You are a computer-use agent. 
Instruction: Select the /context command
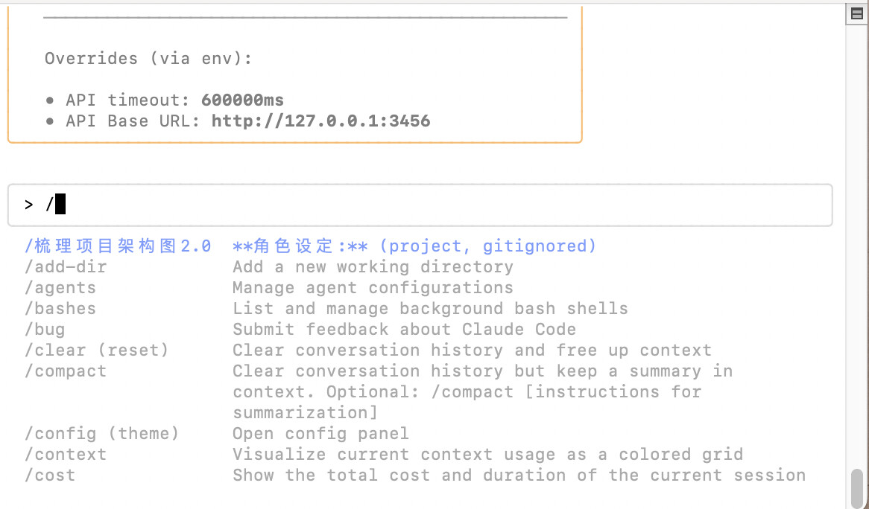click(66, 454)
